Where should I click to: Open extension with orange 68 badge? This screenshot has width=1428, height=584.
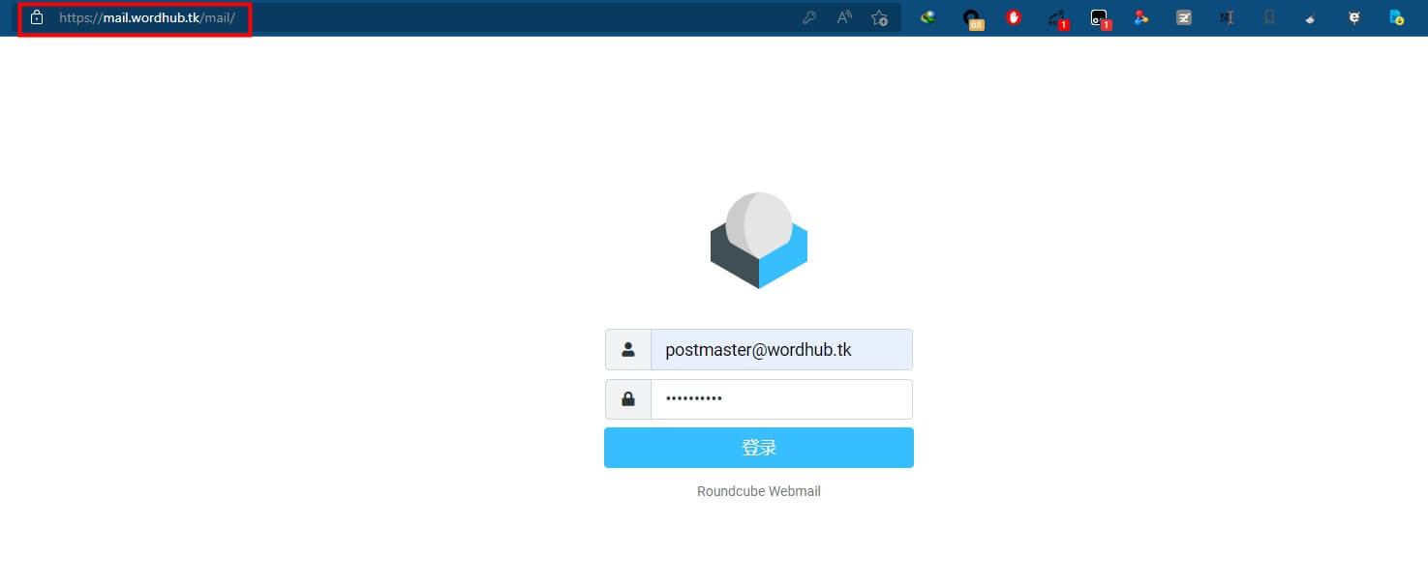pyautogui.click(x=972, y=18)
